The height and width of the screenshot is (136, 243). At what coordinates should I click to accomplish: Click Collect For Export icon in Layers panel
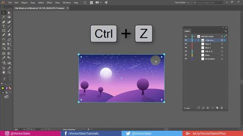pyautogui.click(x=199, y=108)
